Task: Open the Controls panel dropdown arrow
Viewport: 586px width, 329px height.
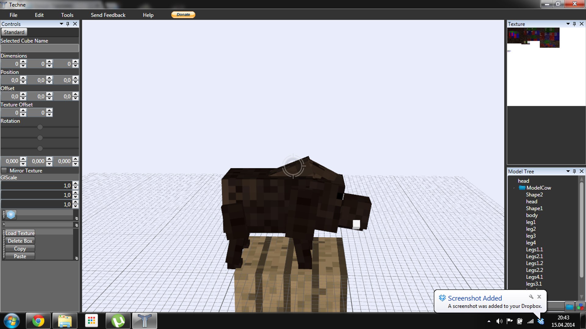Action: [x=61, y=24]
